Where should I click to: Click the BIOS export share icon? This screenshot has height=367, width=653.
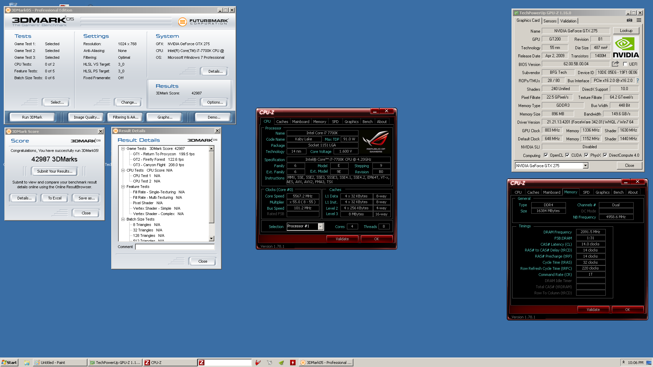click(616, 64)
